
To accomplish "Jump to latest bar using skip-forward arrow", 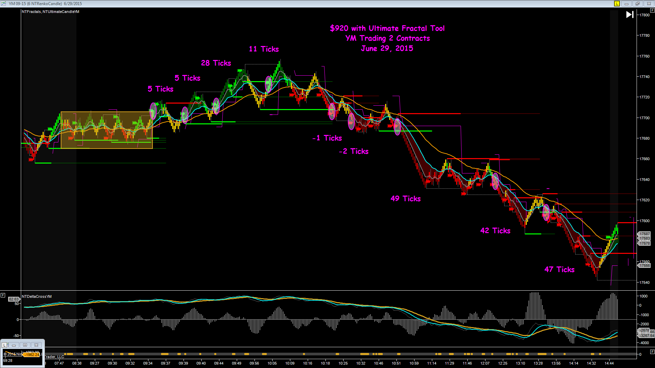I will [630, 15].
